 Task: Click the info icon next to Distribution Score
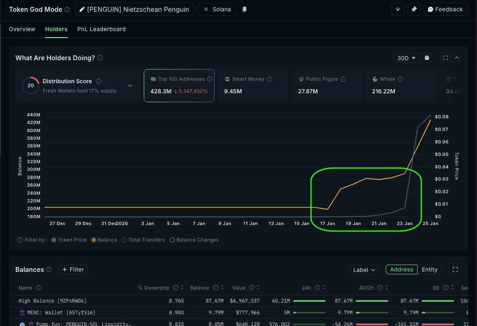(x=99, y=81)
